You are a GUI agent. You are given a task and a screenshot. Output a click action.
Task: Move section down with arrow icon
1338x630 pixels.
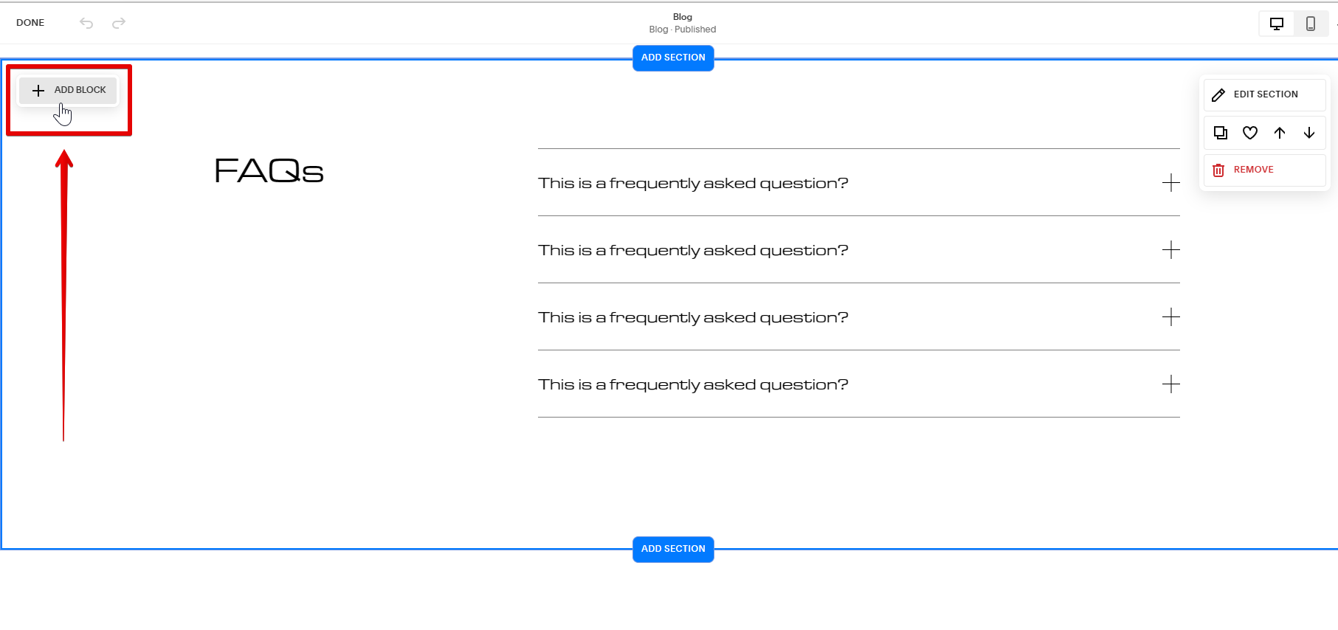(1309, 133)
